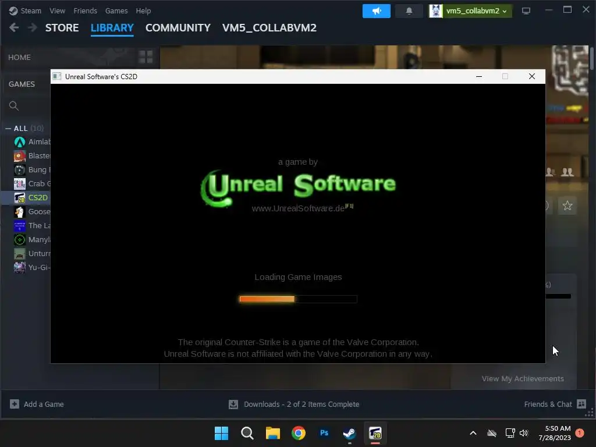Collapse the ALL games category
596x447 pixels.
point(8,129)
